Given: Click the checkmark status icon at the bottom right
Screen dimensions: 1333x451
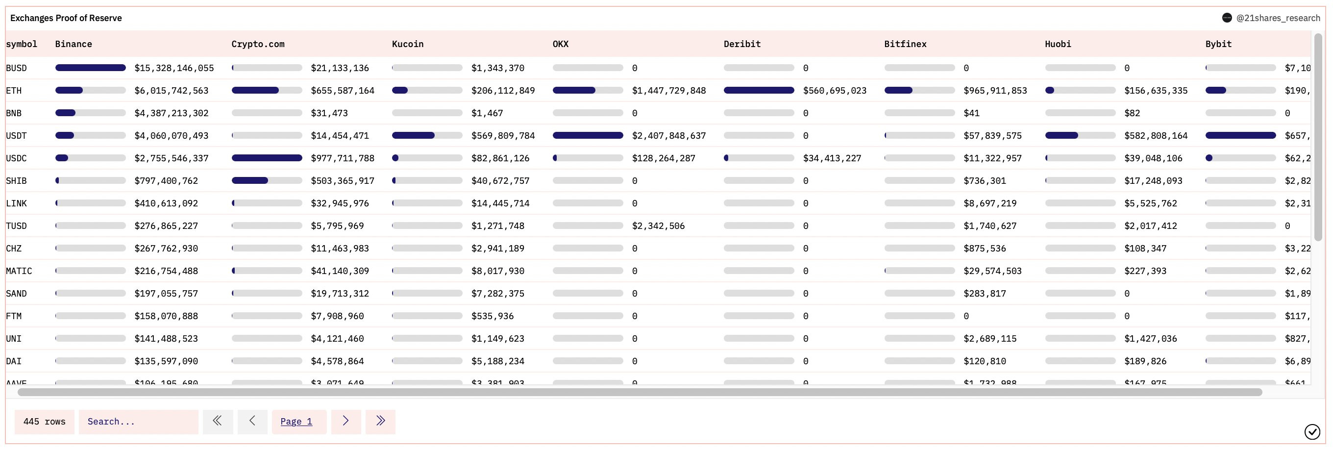Looking at the screenshot, I should [1312, 432].
